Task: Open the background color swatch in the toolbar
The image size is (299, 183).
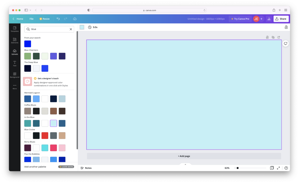Action: pos(82,27)
